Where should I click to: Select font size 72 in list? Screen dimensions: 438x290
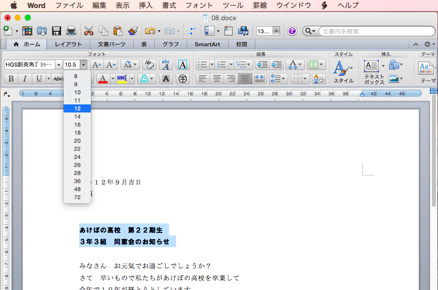[77, 197]
